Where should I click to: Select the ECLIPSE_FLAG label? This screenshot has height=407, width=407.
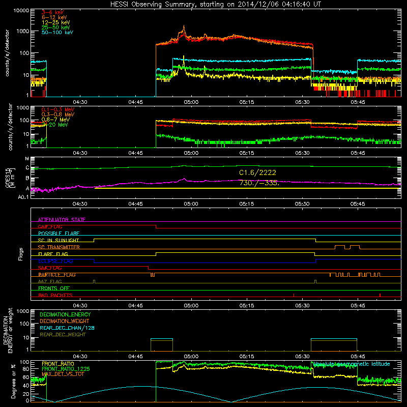55,261
